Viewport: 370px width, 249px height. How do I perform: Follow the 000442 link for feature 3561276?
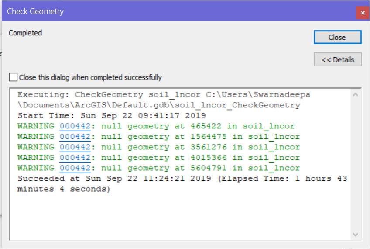point(75,147)
